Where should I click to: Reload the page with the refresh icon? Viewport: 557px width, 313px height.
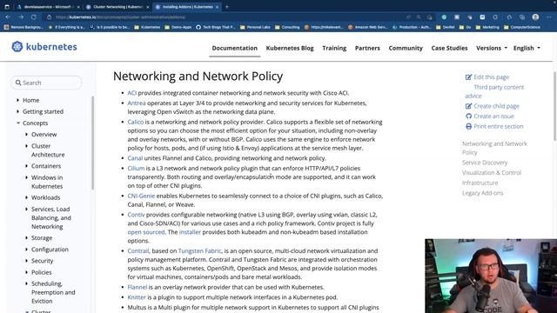33,17
